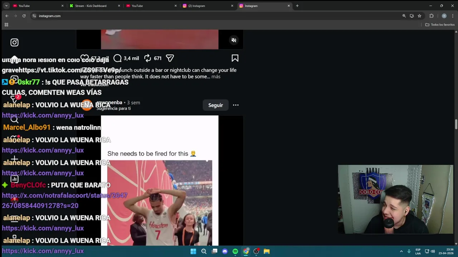Open x.com notrafalacoort status link in chat

click(65, 201)
